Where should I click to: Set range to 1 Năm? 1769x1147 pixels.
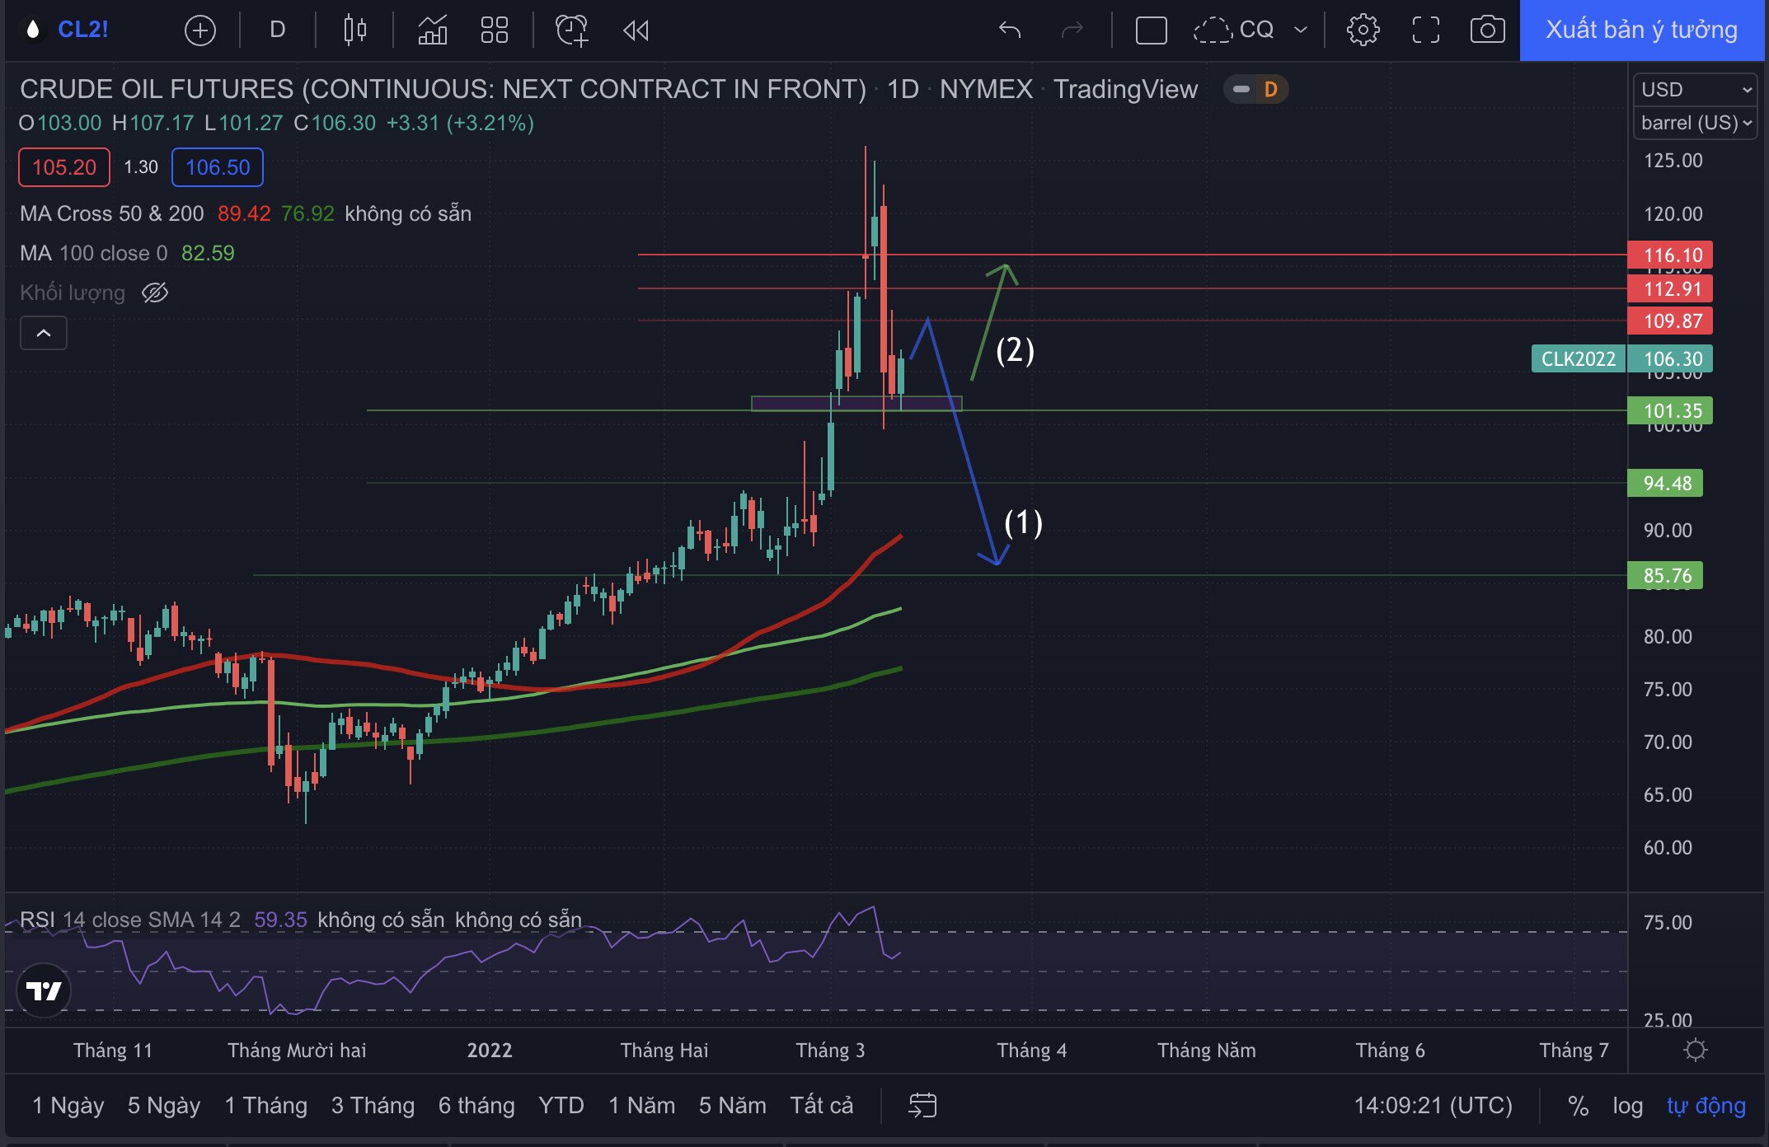tap(642, 1105)
